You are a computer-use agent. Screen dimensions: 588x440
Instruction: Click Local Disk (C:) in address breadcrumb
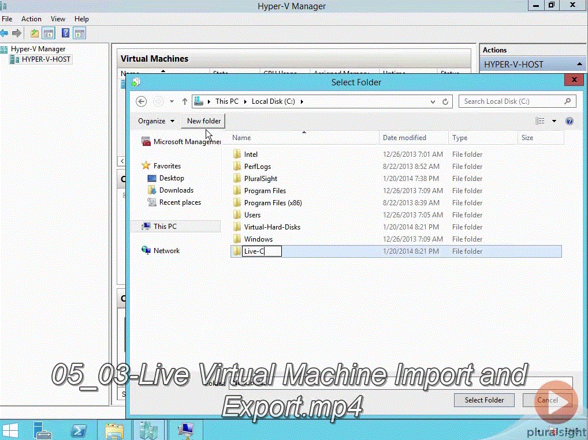coord(273,101)
